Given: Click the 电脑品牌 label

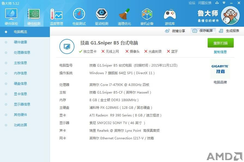Looking at the screenshot, I should [220, 82].
